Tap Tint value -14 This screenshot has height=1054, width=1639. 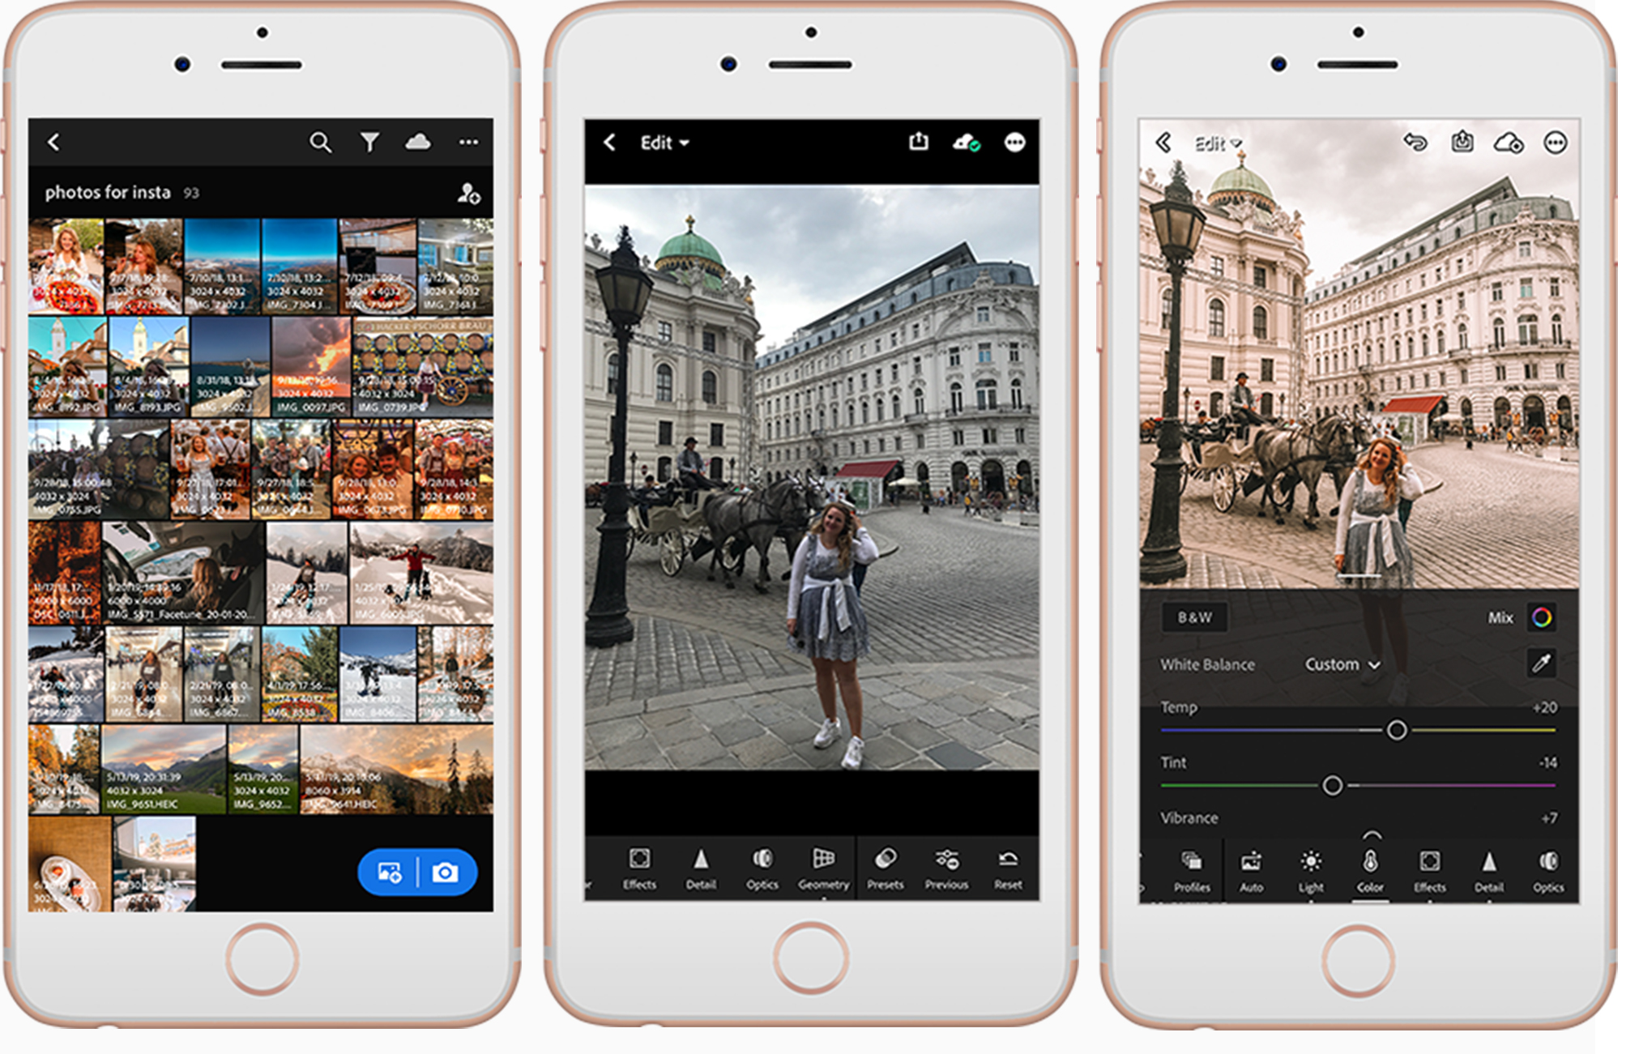click(1547, 762)
